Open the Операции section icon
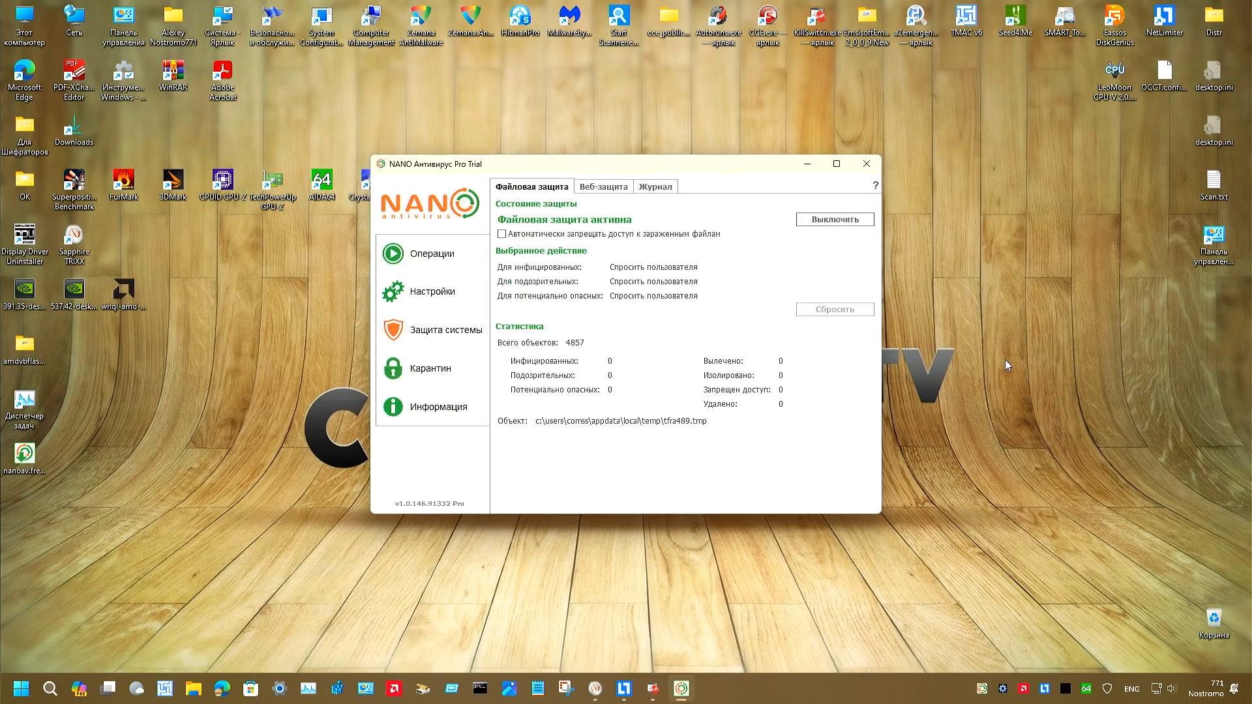The image size is (1252, 704). pos(393,254)
